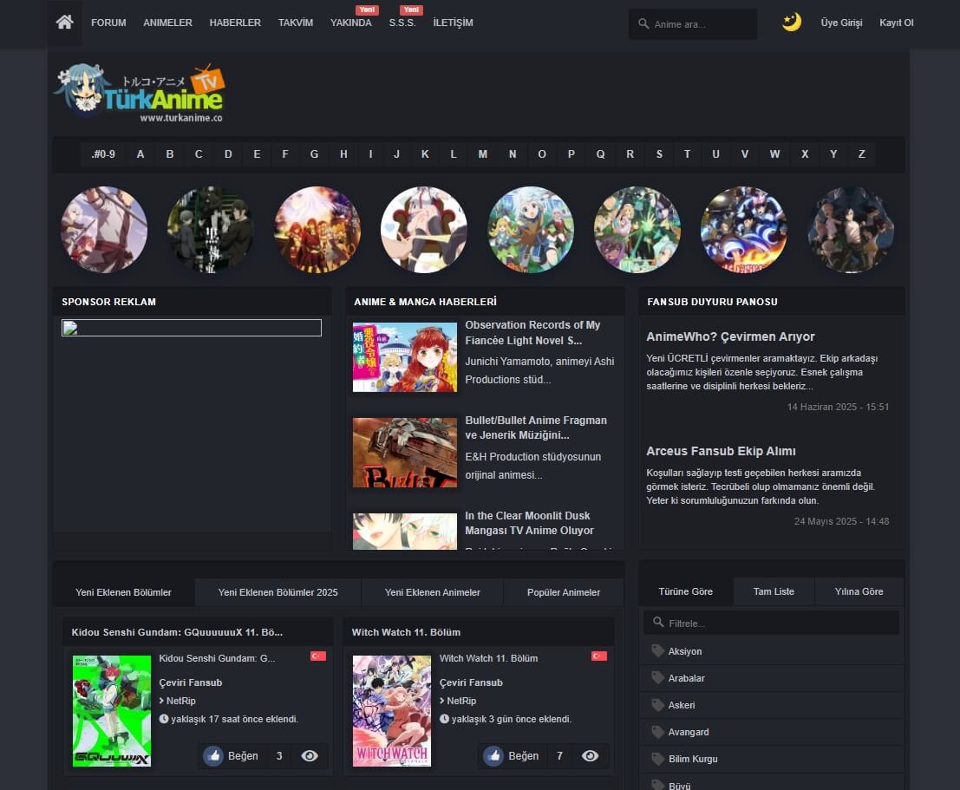Image resolution: width=960 pixels, height=790 pixels.
Task: Select the Aksiyon genre
Action: pyautogui.click(x=684, y=651)
